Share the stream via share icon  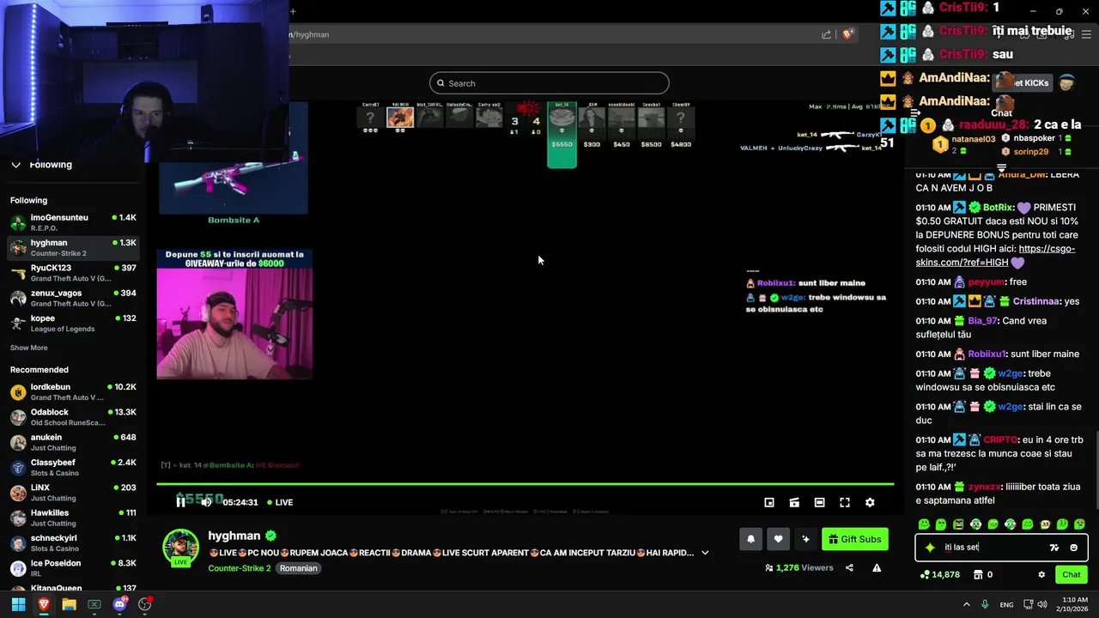tap(849, 567)
